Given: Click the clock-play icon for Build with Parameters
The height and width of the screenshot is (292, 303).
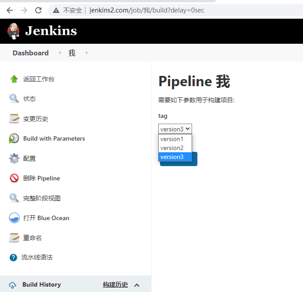Looking at the screenshot, I should pyautogui.click(x=14, y=138).
